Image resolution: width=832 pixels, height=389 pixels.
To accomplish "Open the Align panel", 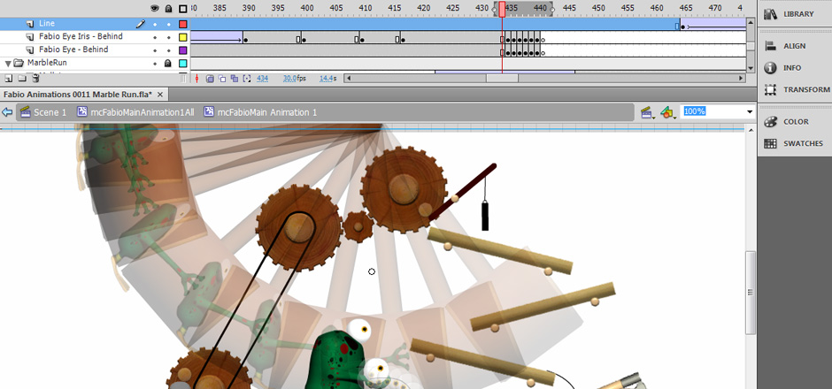I will point(793,46).
